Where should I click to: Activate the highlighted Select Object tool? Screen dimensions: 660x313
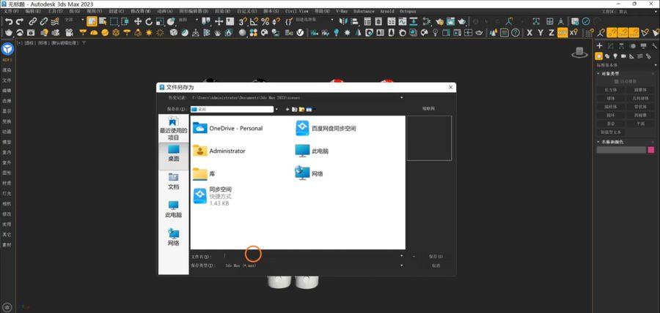point(92,21)
